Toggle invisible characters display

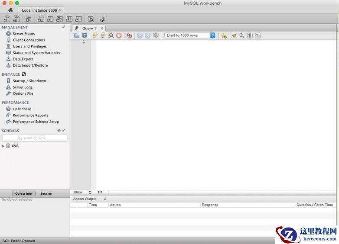click(x=250, y=35)
